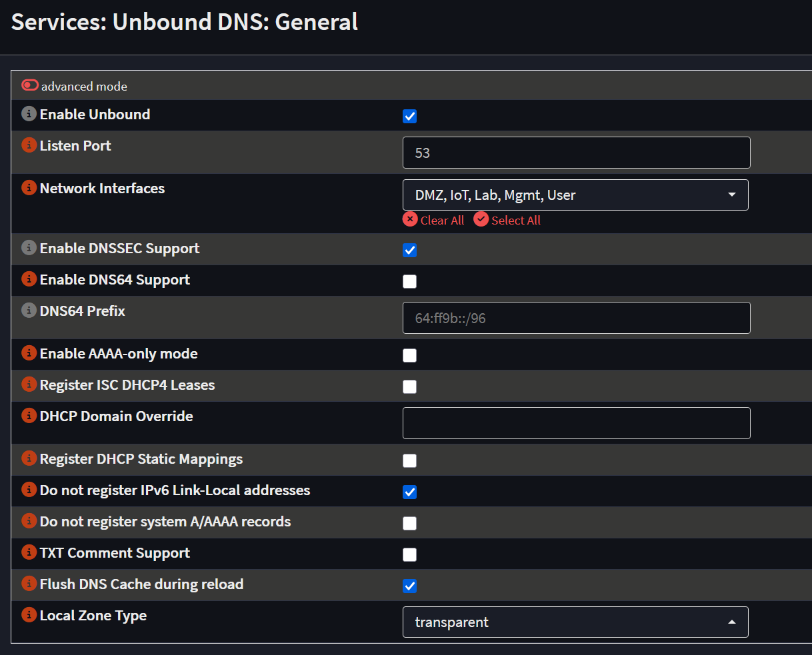
Task: Click info icon beside DHCP Domain Override
Action: coord(28,414)
